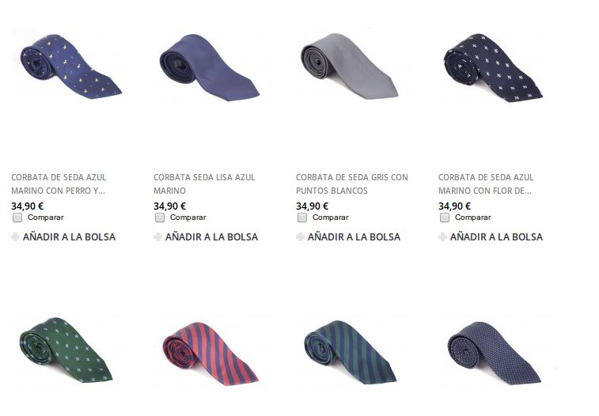Image resolution: width=599 pixels, height=416 pixels.
Task: Click plus icon for navy dog-pattern tie
Action: point(15,237)
